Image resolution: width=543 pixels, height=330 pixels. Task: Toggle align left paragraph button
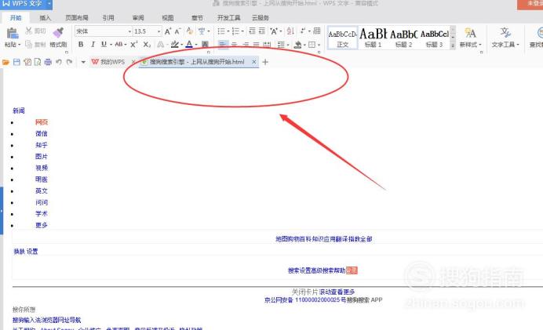point(223,44)
